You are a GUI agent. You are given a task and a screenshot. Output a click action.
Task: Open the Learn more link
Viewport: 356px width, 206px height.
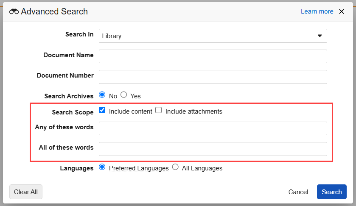coord(317,11)
